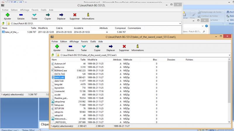Image resolution: width=234 pixels, height=131 pixels.
Task: Select BGMain2.exe file
Action: click(x=61, y=70)
